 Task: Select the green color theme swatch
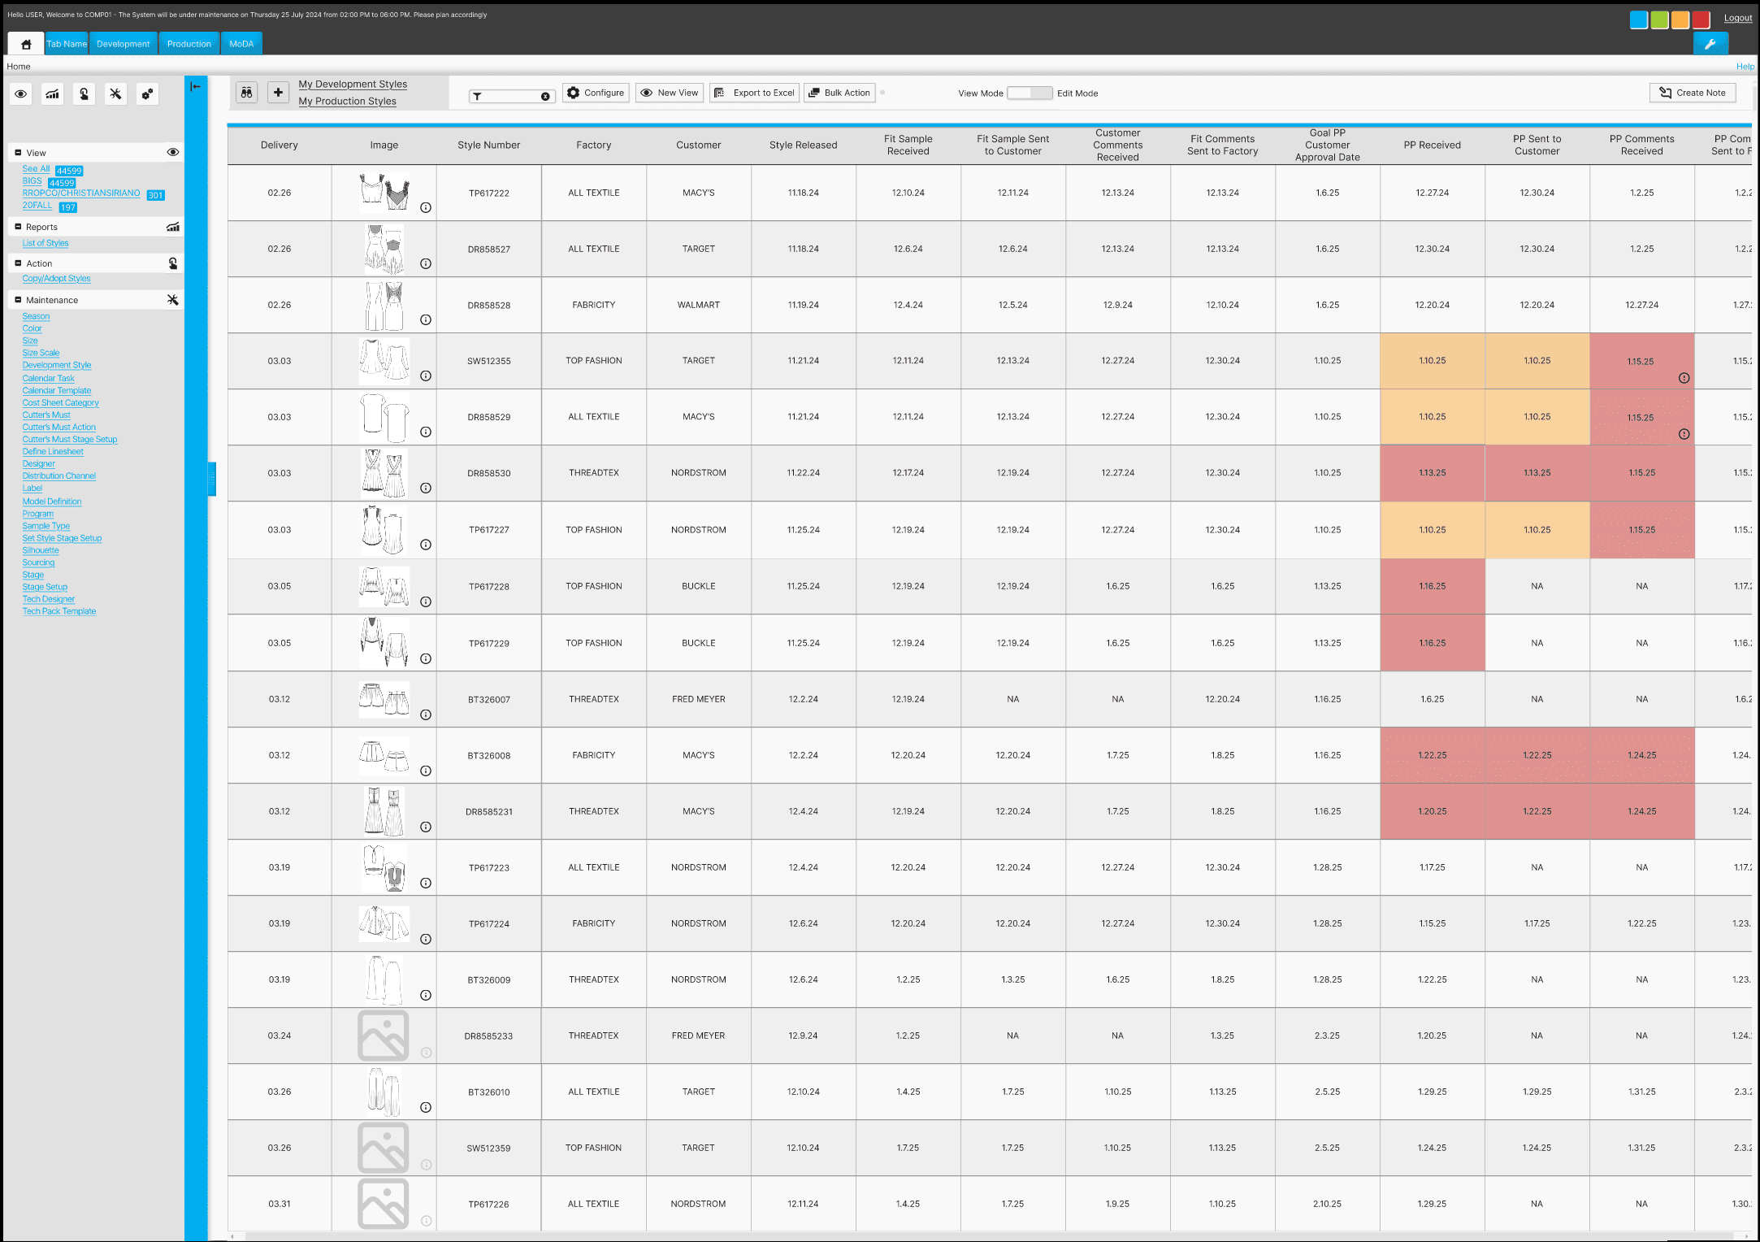(1659, 20)
